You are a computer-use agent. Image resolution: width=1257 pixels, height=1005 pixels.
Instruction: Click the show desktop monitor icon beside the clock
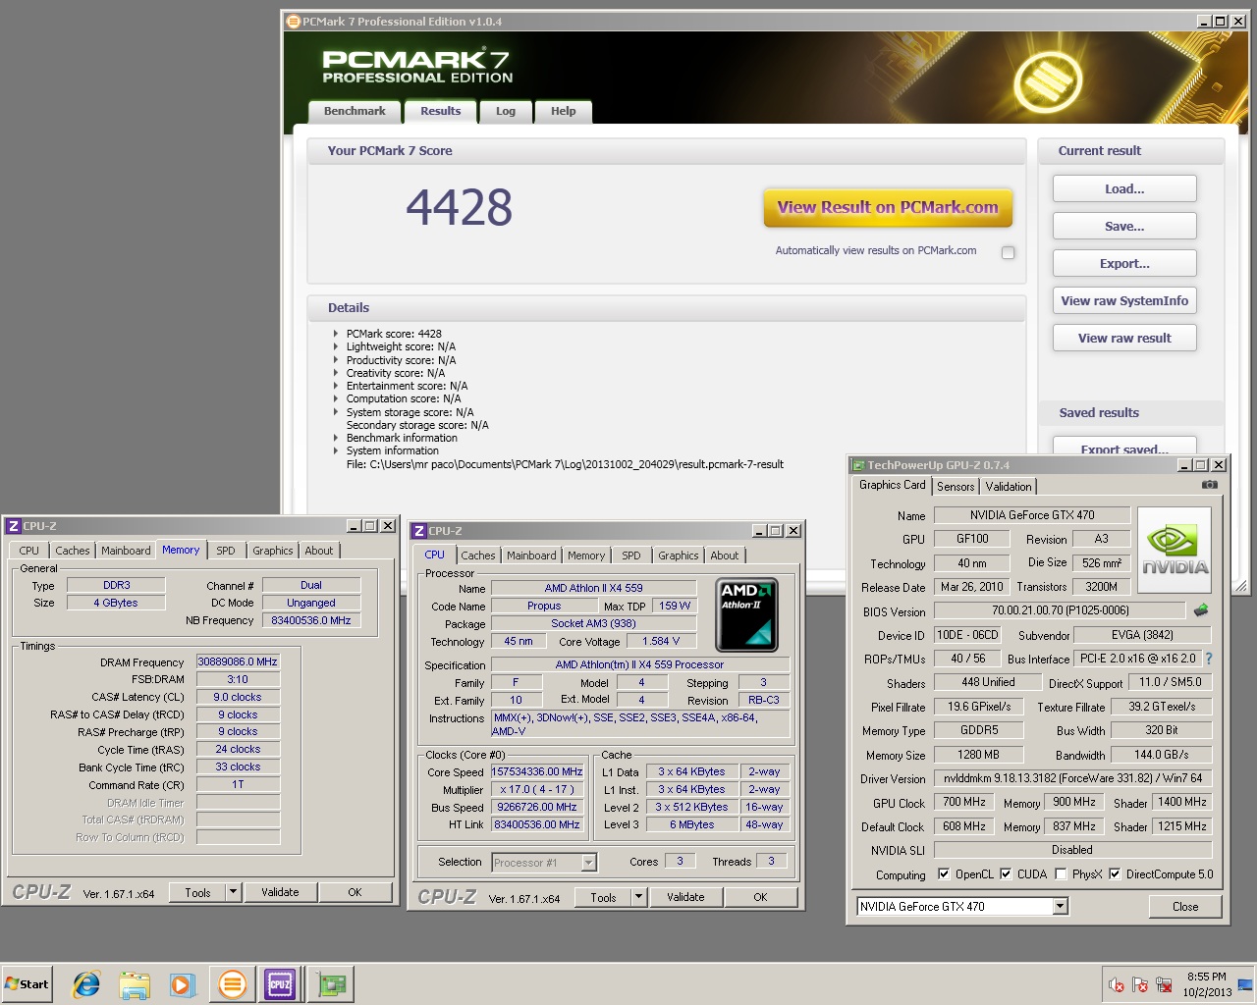(x=1245, y=984)
